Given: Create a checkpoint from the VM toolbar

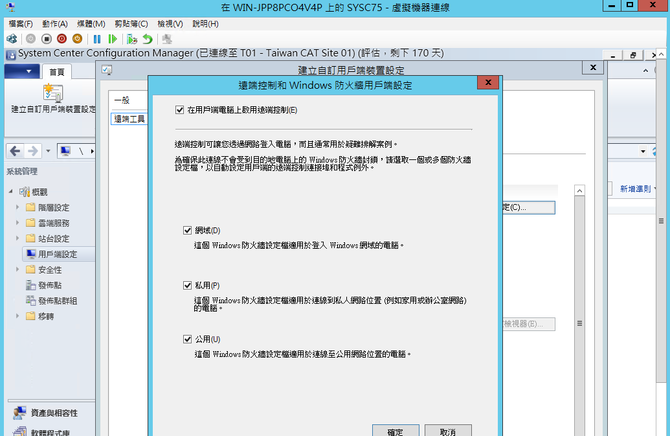Looking at the screenshot, I should pos(132,39).
